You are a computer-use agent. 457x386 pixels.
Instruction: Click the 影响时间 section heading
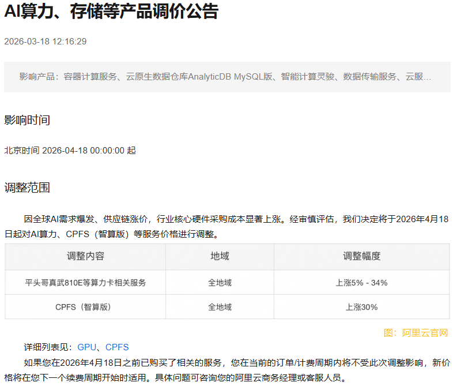(27, 120)
